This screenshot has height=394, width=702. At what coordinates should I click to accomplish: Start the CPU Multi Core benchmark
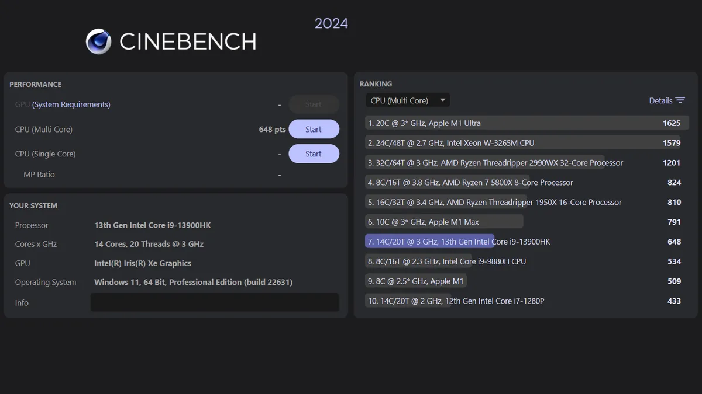pos(314,129)
